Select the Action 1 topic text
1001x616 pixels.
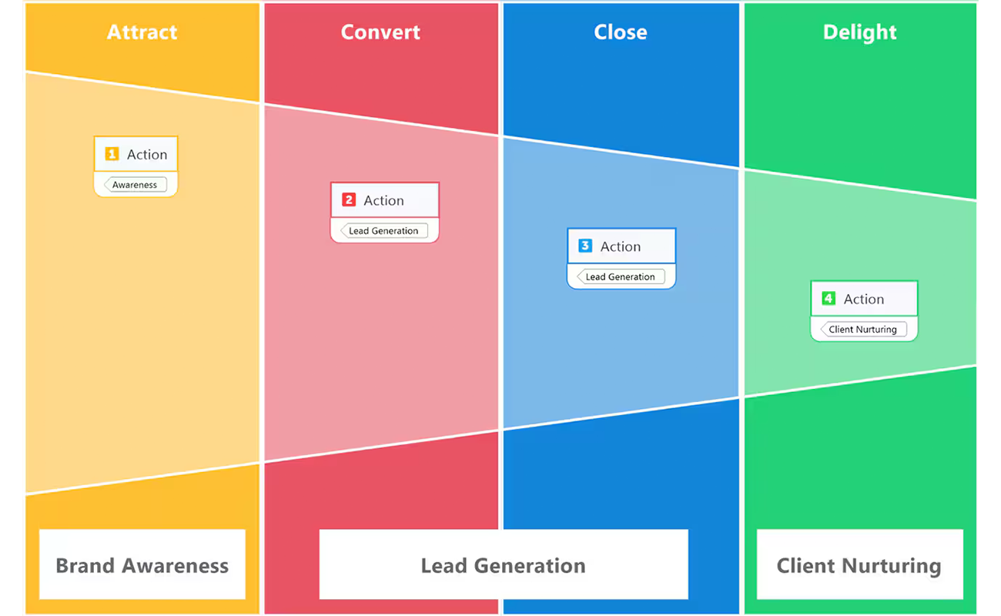point(147,154)
